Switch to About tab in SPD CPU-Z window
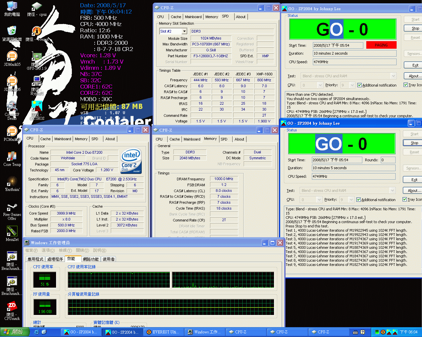The height and width of the screenshot is (337, 422). point(241,17)
